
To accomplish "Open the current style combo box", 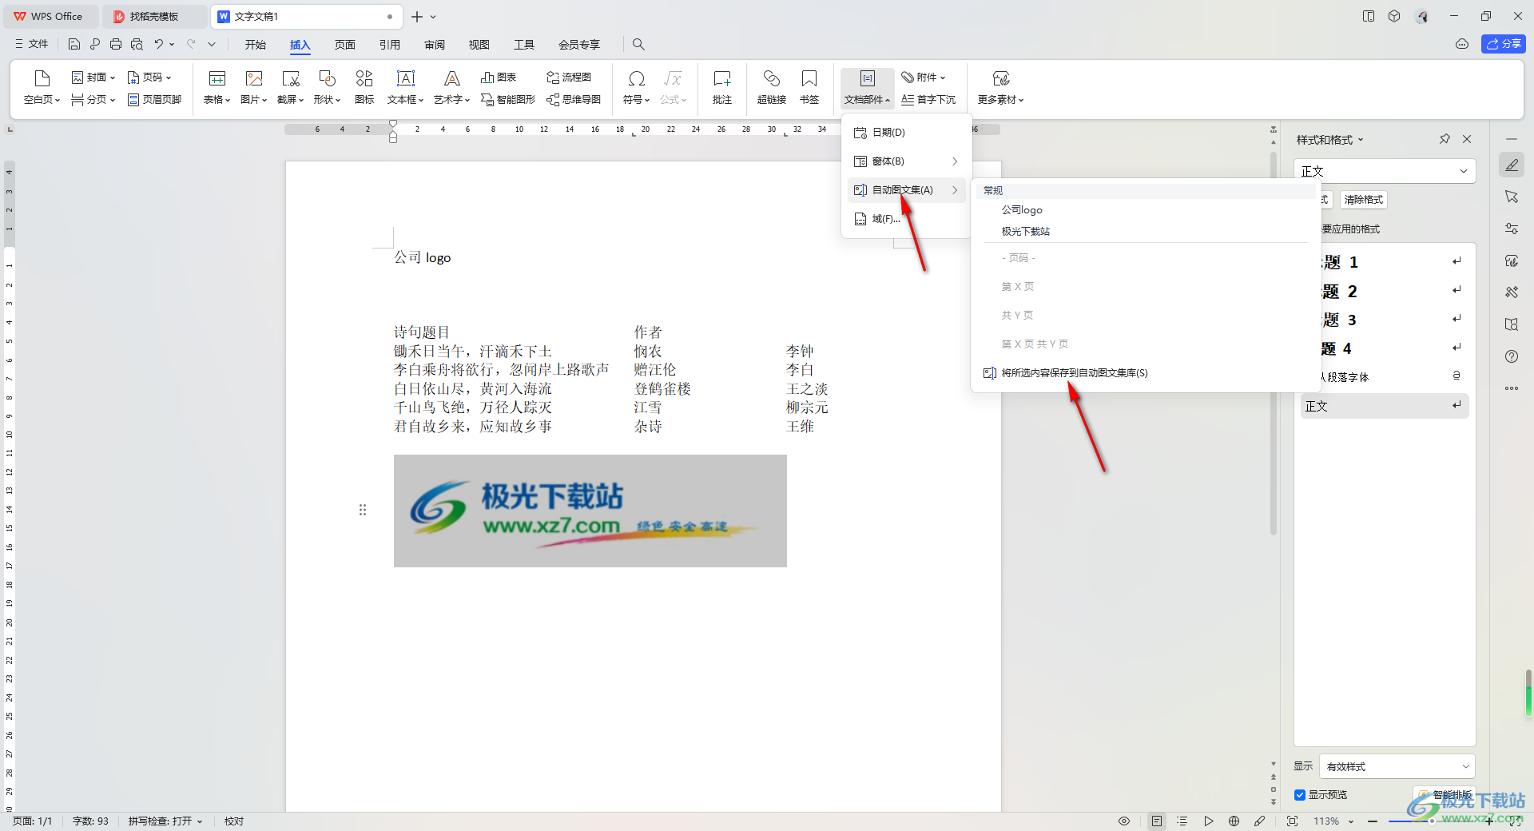I will point(1385,171).
